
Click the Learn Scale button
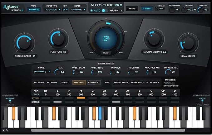(x=137, y=82)
